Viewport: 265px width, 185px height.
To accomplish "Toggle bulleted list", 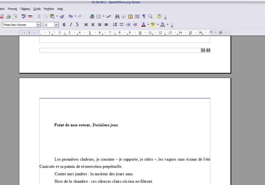I will click(x=122, y=25).
